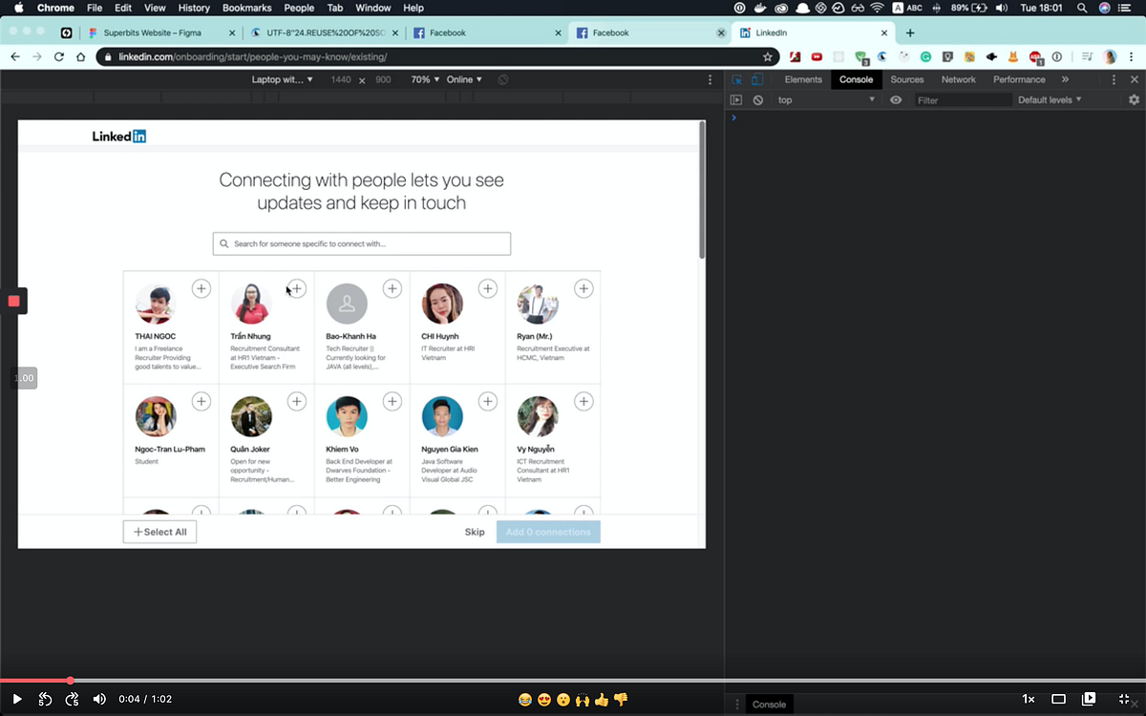Toggle the device emulation toolbar
This screenshot has height=716, width=1146.
pos(758,79)
